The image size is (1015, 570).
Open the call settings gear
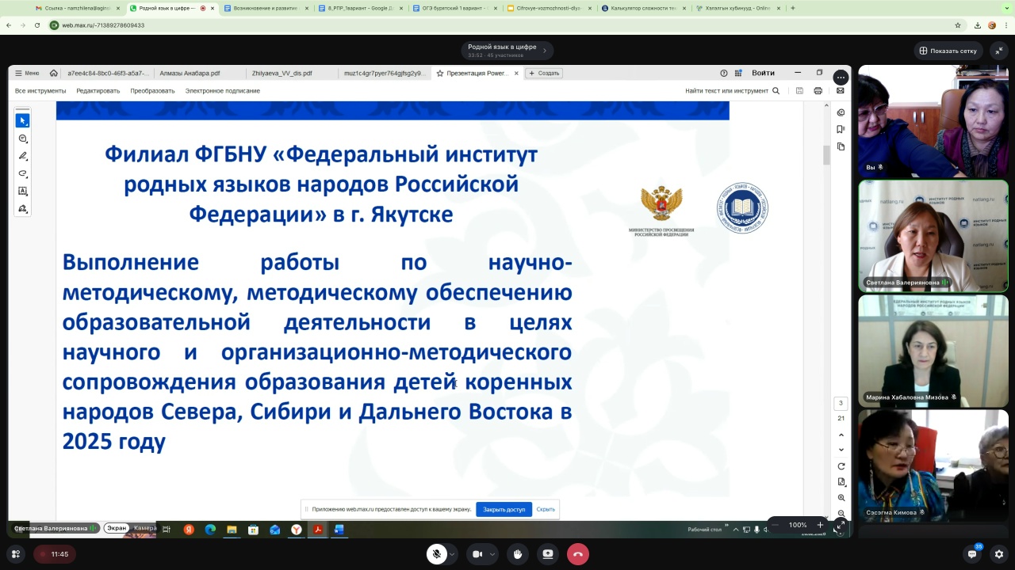(999, 554)
